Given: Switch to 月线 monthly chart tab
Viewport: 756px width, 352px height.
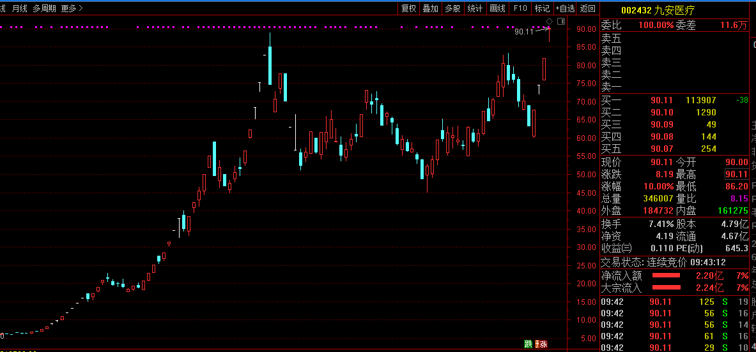Looking at the screenshot, I should pyautogui.click(x=20, y=8).
